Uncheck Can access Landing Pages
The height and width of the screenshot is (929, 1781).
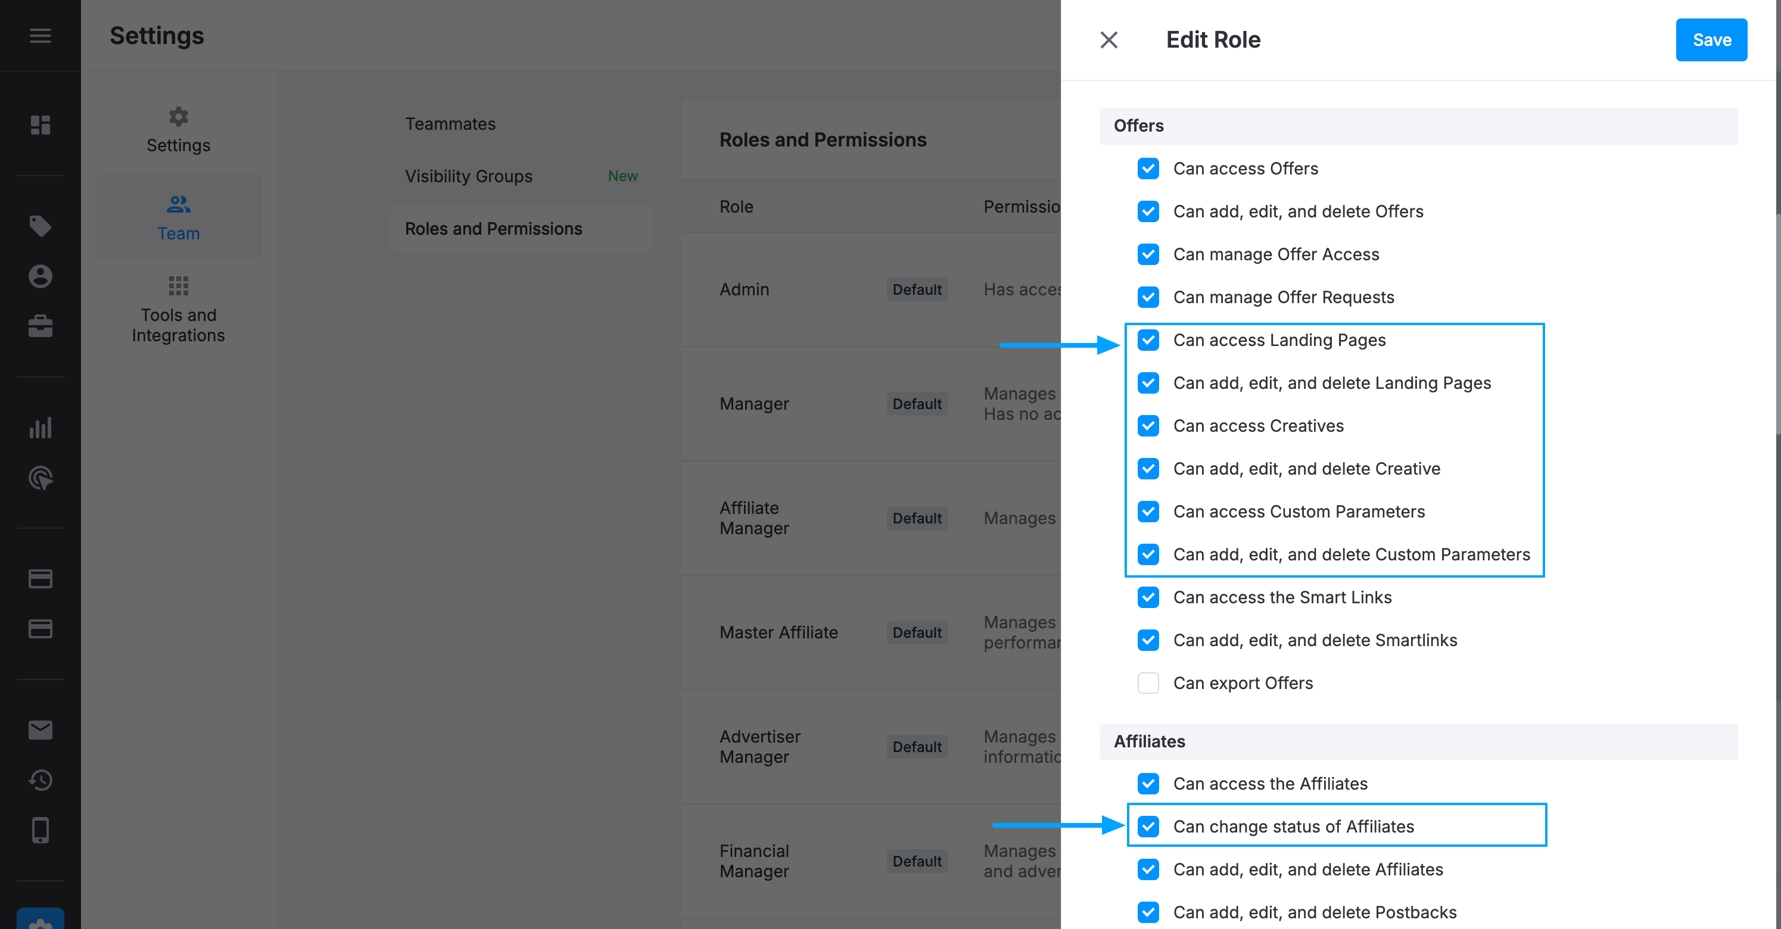[x=1148, y=340]
